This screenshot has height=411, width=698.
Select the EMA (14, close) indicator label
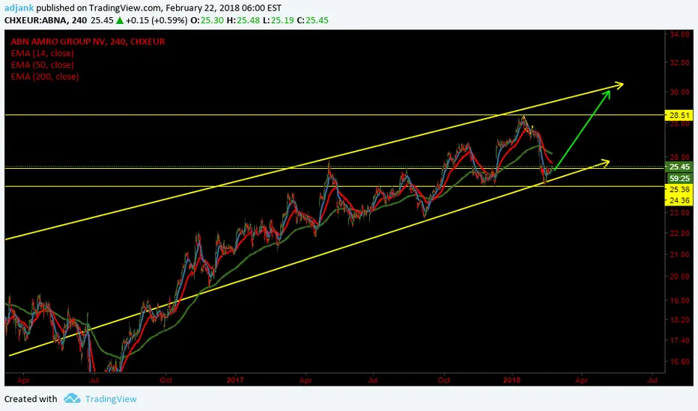(x=42, y=53)
